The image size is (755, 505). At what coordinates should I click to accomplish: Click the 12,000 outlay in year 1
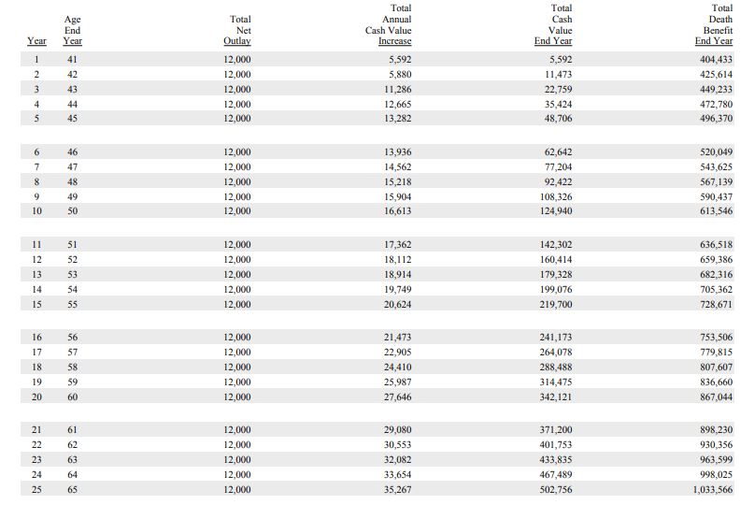click(x=237, y=59)
